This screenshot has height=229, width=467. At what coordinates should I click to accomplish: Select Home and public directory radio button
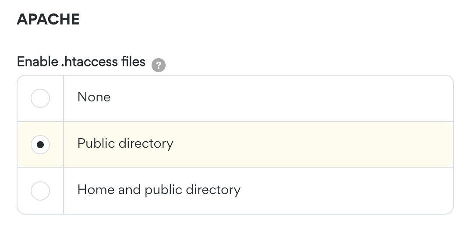[x=40, y=191]
